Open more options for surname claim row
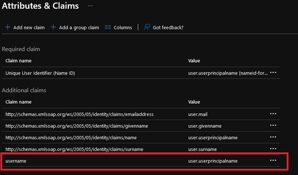The height and width of the screenshot is (175, 298). point(273,149)
